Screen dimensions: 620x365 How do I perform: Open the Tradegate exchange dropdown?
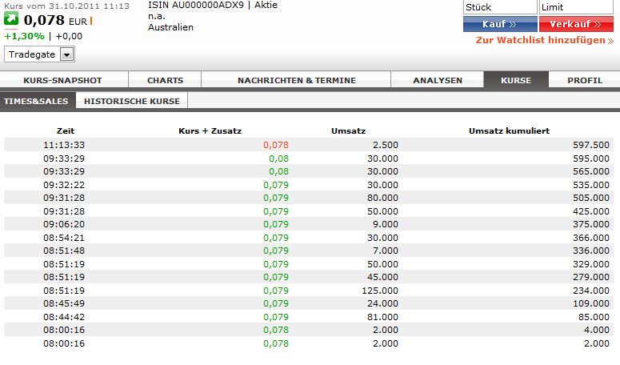pyautogui.click(x=66, y=54)
